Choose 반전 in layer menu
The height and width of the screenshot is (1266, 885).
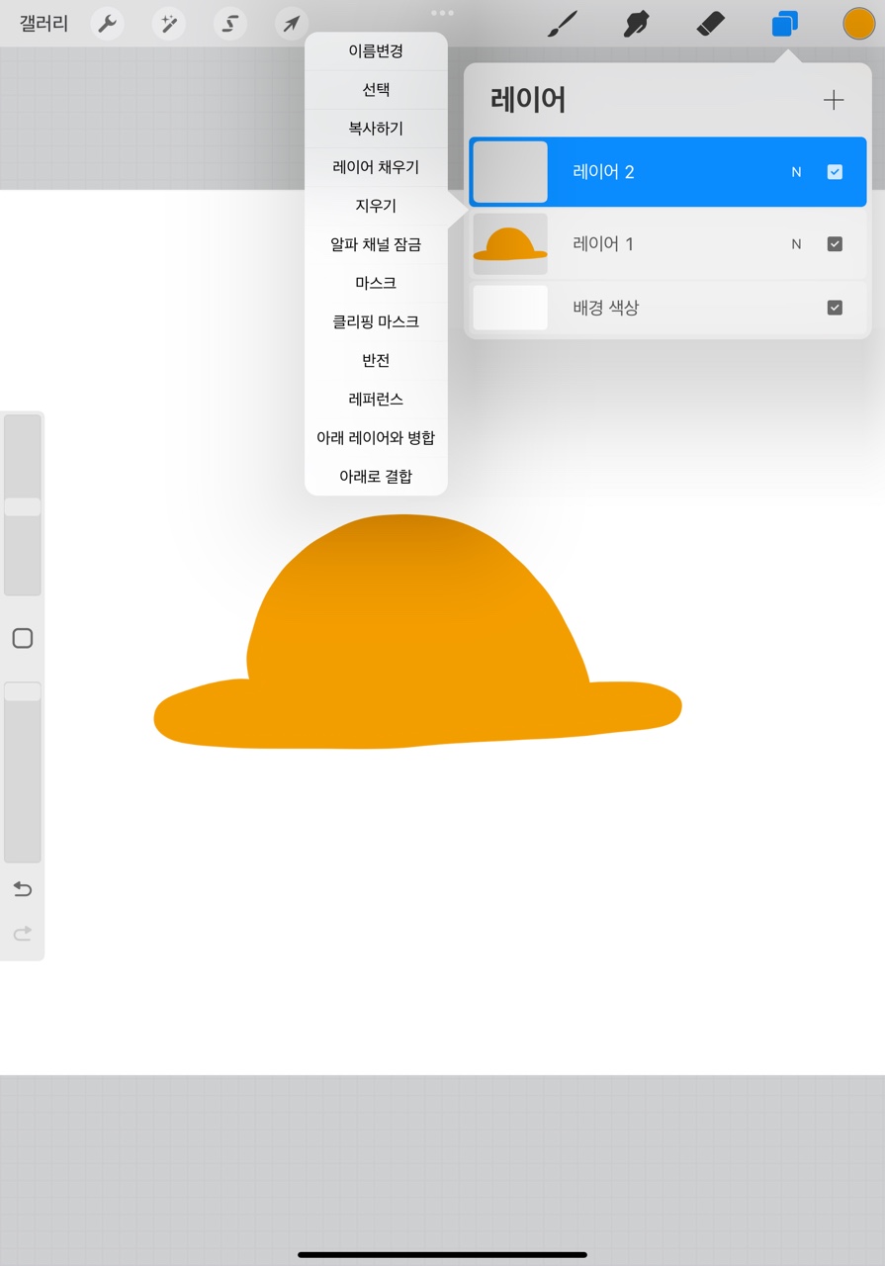click(376, 360)
